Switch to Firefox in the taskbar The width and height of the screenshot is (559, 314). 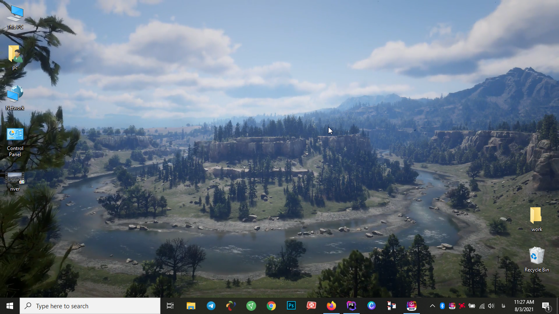click(x=331, y=306)
